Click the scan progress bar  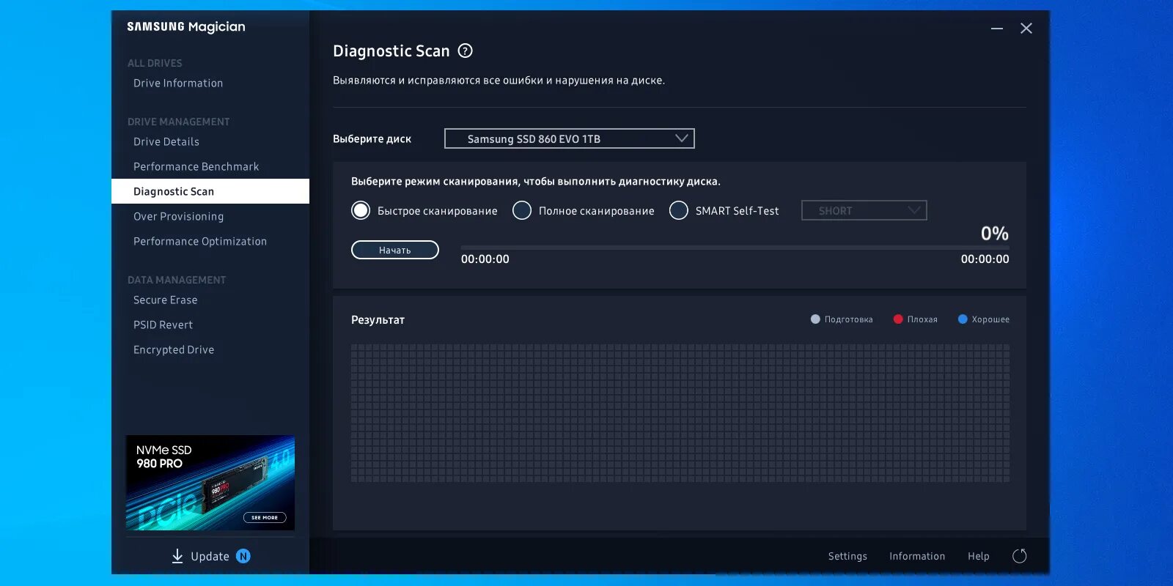point(735,248)
